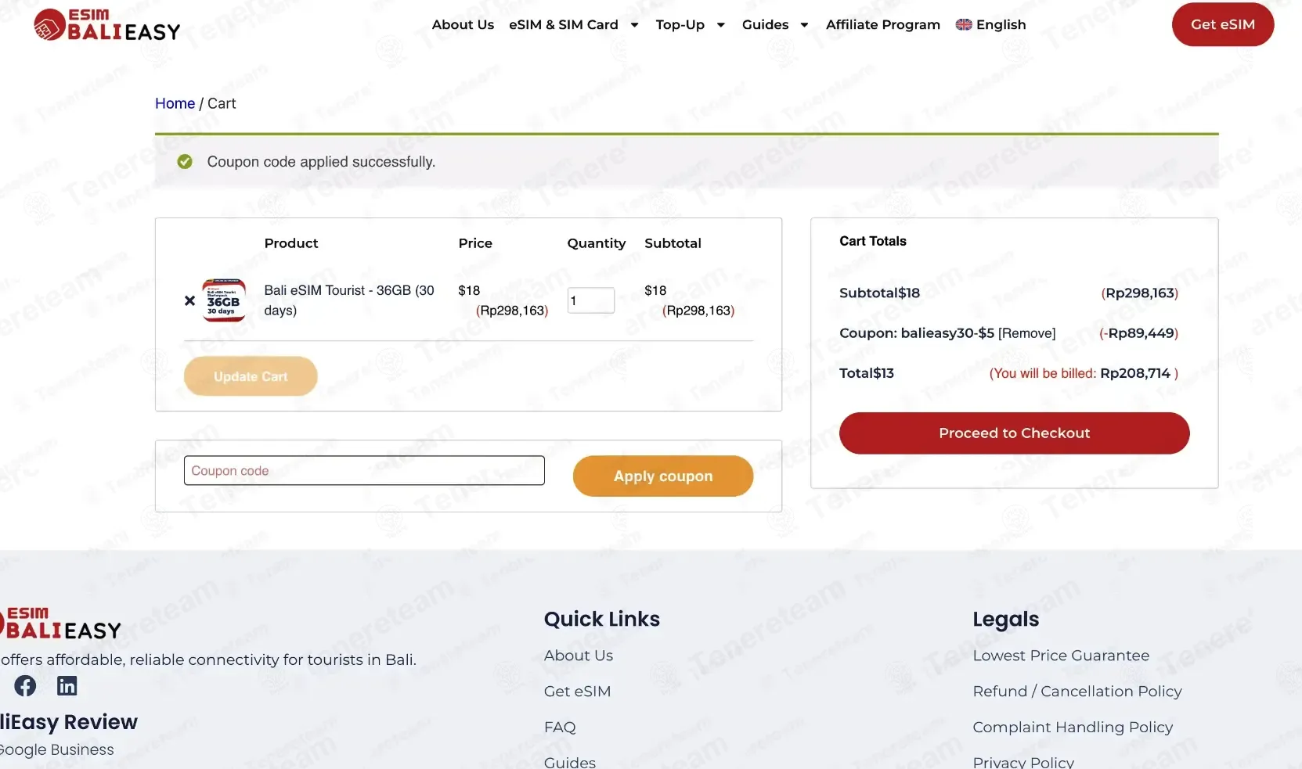Select the 'Coupon code applied successfully.' message
The height and width of the screenshot is (769, 1302).
point(321,162)
